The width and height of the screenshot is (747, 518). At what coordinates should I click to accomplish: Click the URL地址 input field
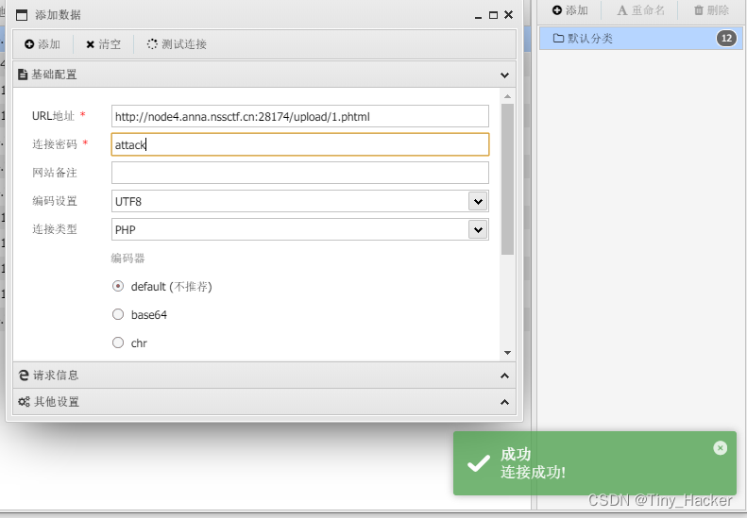(x=300, y=116)
